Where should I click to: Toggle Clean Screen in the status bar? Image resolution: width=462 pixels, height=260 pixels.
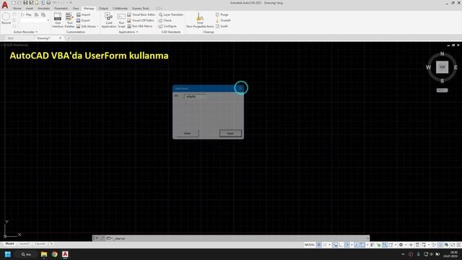point(453,245)
